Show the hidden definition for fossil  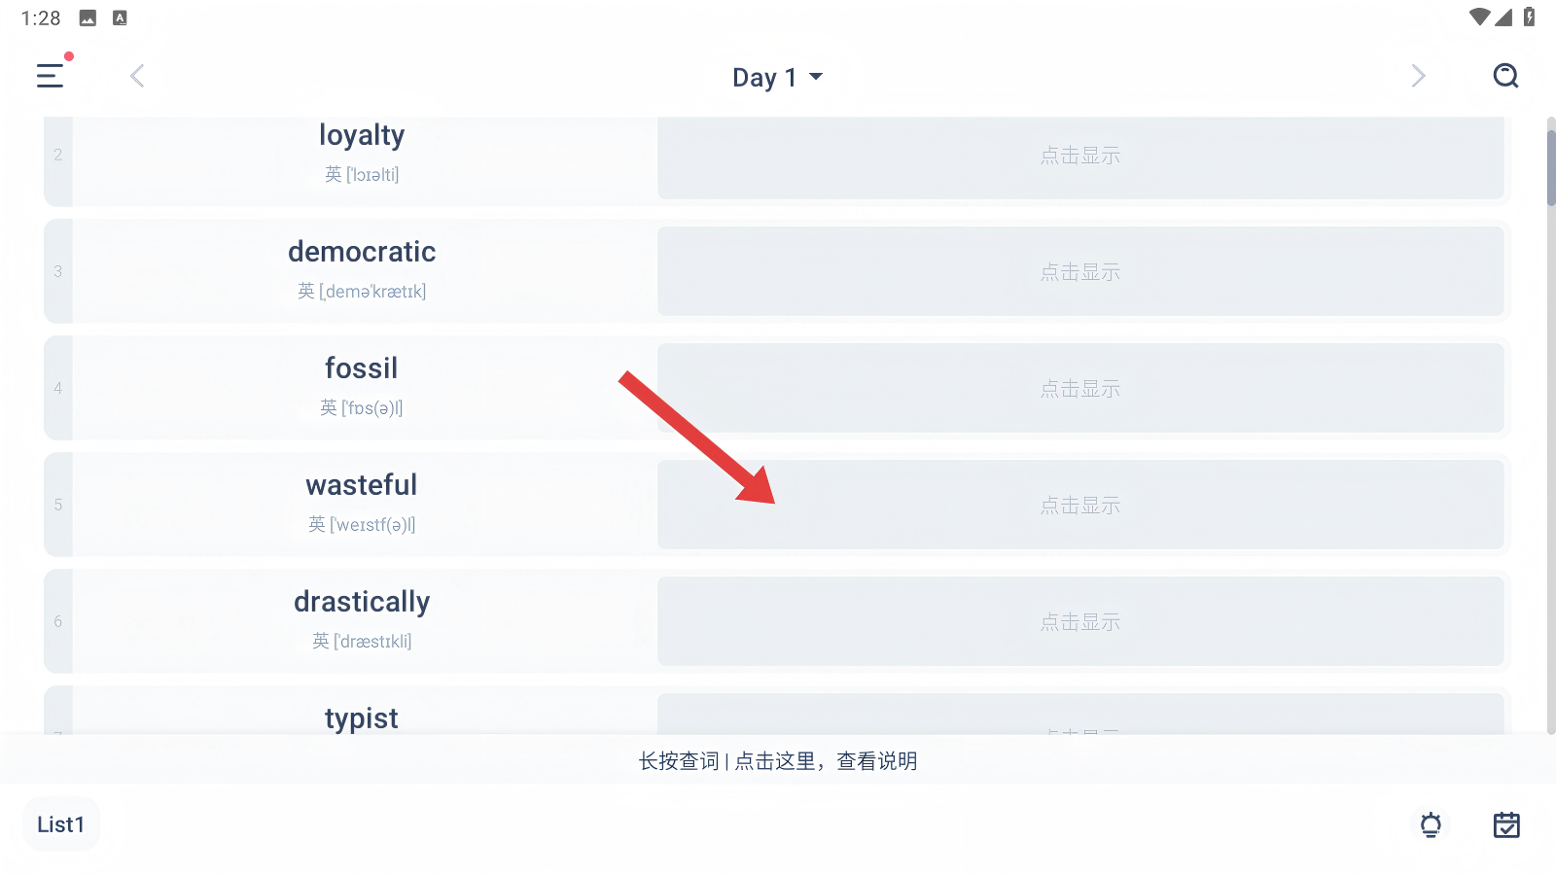coord(1079,389)
